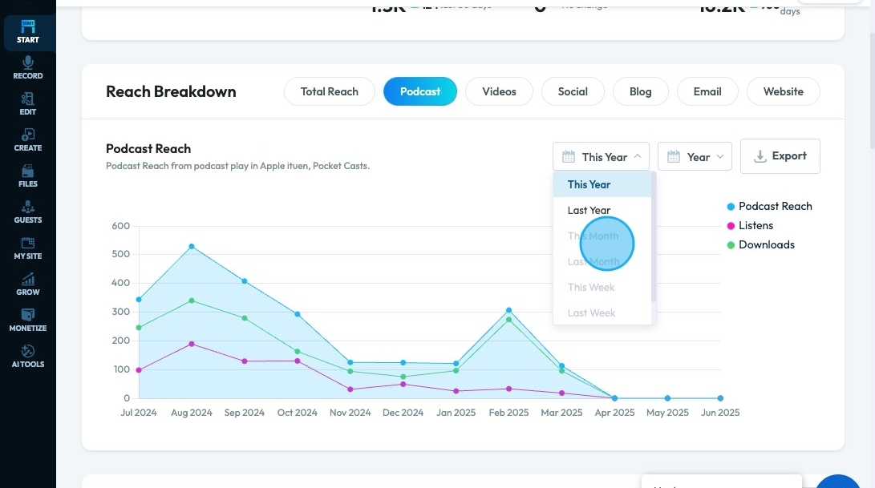Toggle Downloads series in chart legend
875x488 pixels.
pyautogui.click(x=760, y=245)
